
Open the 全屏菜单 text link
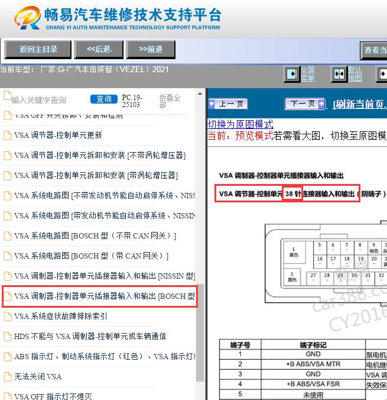[x=308, y=74]
